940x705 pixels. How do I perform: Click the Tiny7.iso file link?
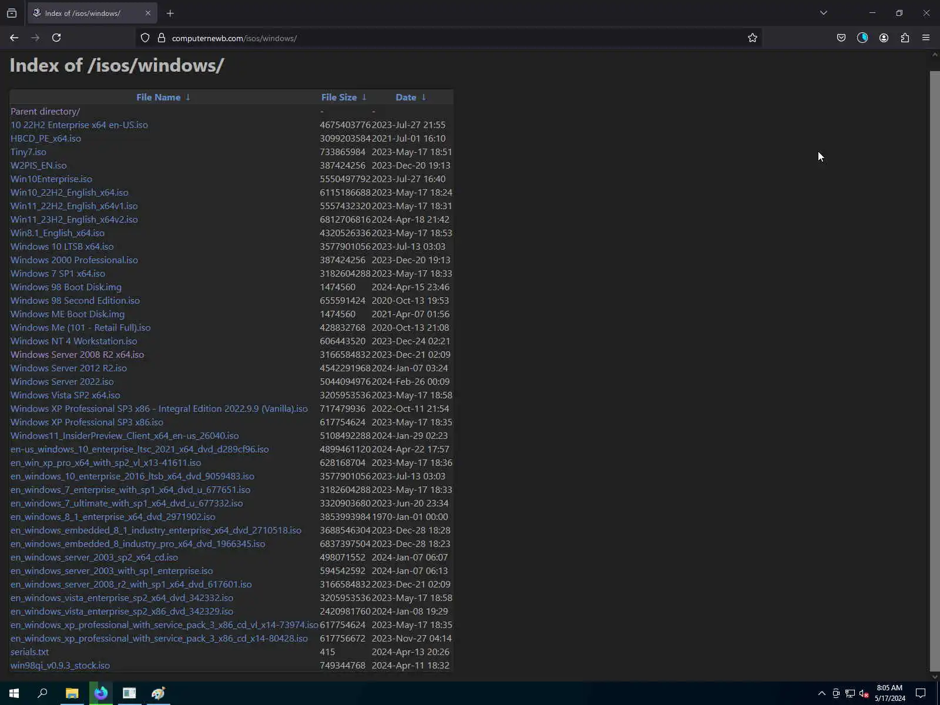pos(28,152)
